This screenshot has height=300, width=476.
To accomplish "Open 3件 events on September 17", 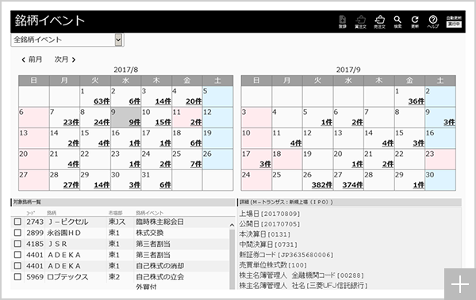I will click(265, 164).
